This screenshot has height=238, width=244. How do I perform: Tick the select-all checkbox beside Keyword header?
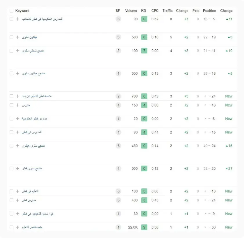[12, 11]
